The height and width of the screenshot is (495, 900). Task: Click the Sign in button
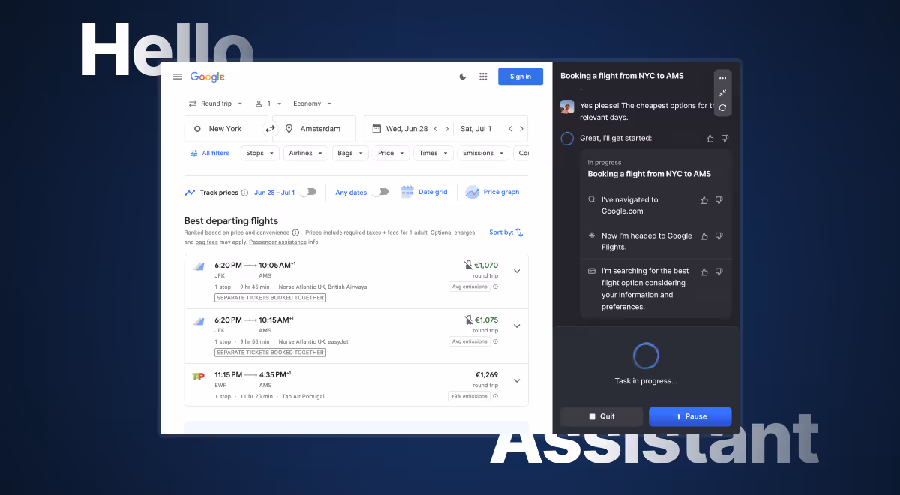[x=520, y=76]
